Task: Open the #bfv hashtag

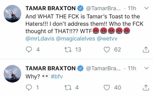Action: click(57, 76)
